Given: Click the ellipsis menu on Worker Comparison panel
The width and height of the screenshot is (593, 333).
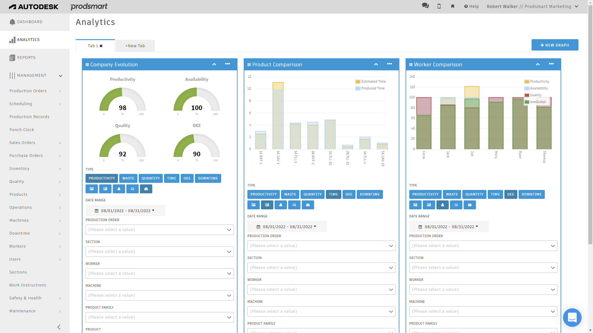Looking at the screenshot, I should pos(551,64).
